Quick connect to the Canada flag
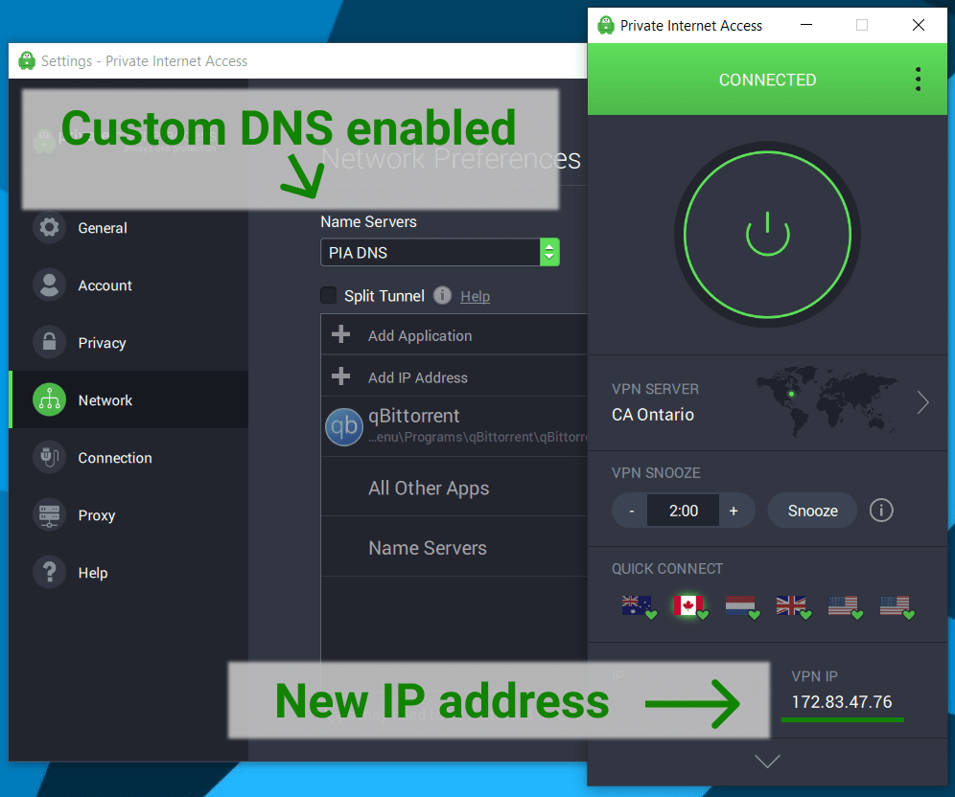This screenshot has height=797, width=955. pyautogui.click(x=689, y=606)
